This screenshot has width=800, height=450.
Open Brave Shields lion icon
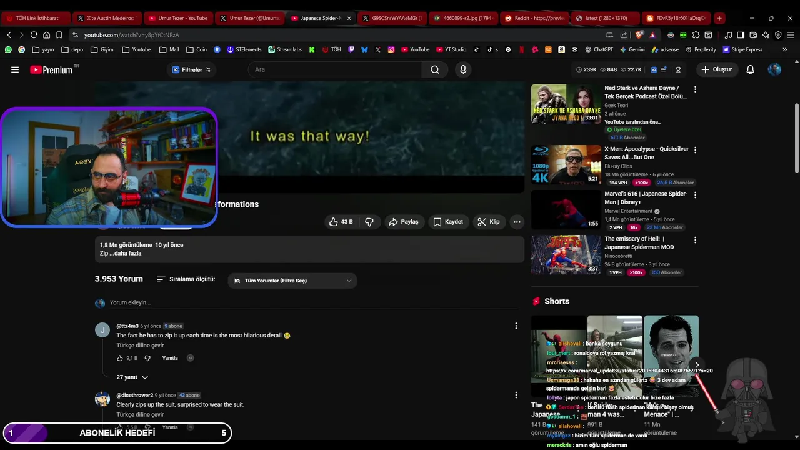coord(639,35)
